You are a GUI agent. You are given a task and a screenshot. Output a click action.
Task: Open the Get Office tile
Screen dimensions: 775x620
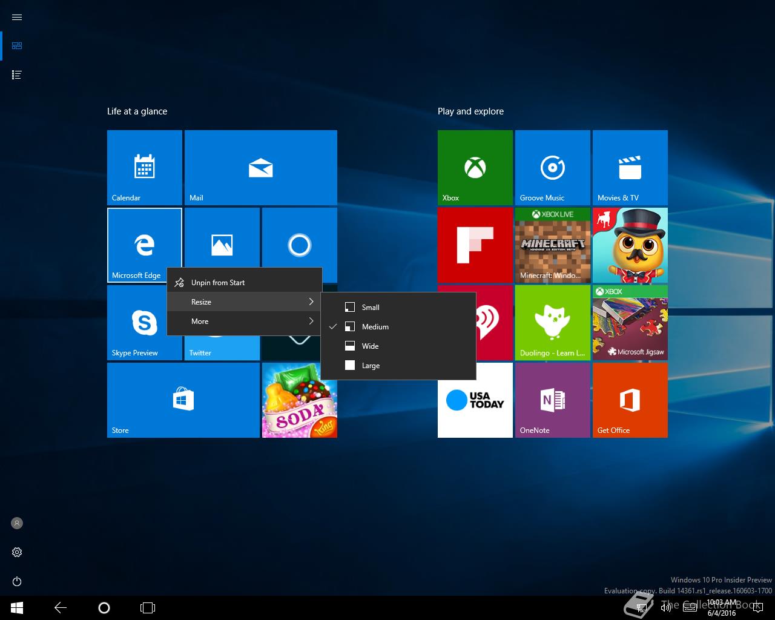(x=630, y=400)
